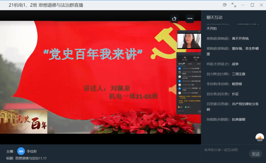Click the thumbs-up like button
266x163 pixels.
(260, 137)
